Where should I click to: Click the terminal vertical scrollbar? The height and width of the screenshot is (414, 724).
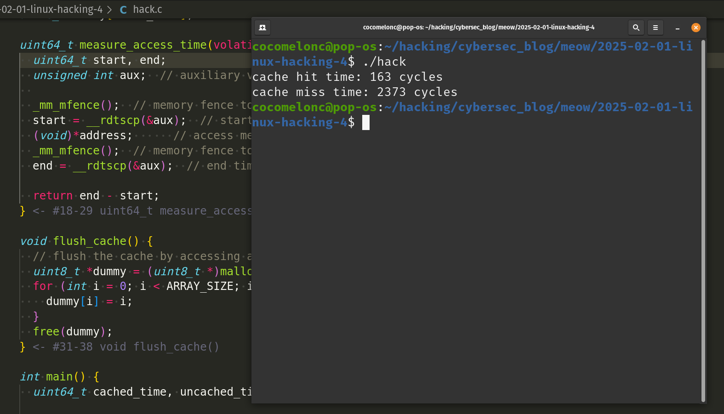(x=703, y=221)
